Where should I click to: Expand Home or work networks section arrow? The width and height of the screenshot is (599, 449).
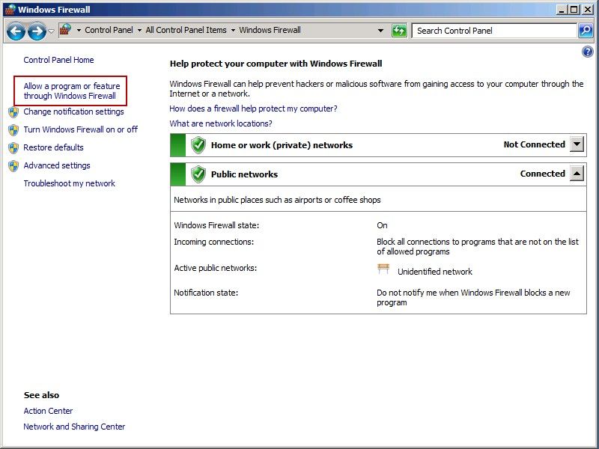(577, 144)
